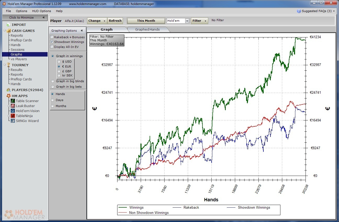The image size is (339, 222).
Task: Click the Refresh button
Action: (115, 21)
